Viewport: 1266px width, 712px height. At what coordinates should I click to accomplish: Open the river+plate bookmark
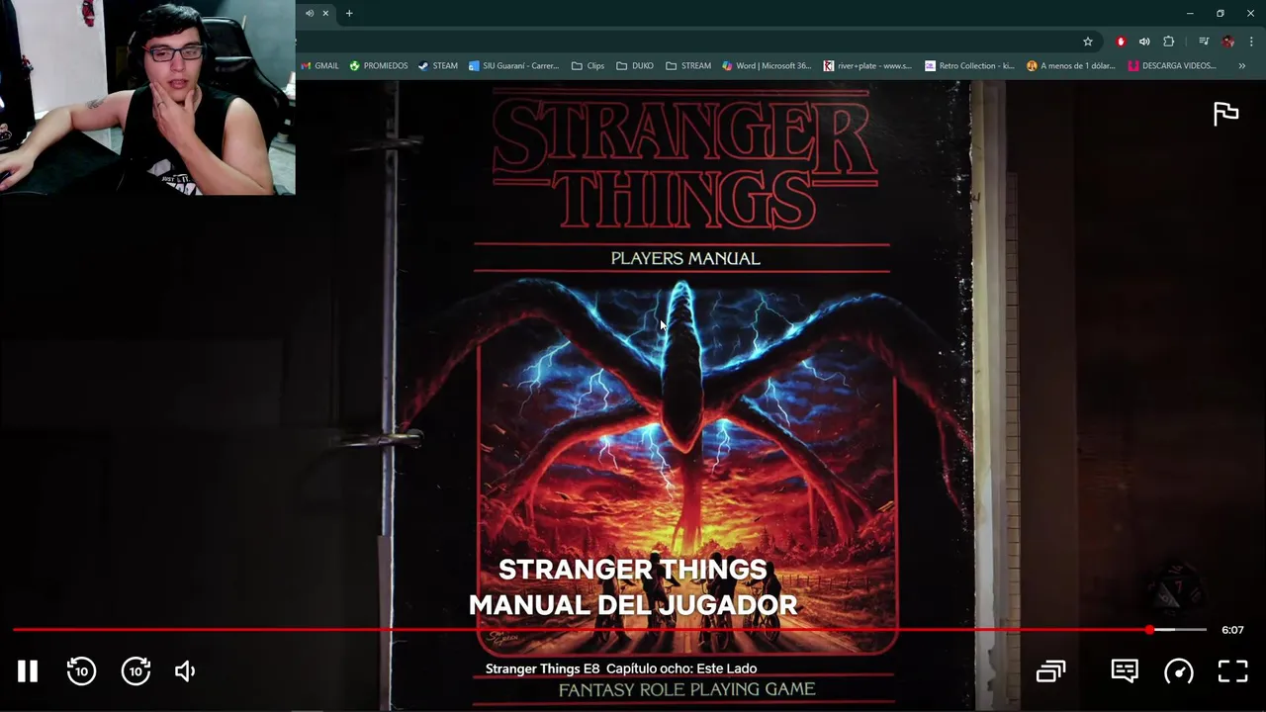click(868, 66)
